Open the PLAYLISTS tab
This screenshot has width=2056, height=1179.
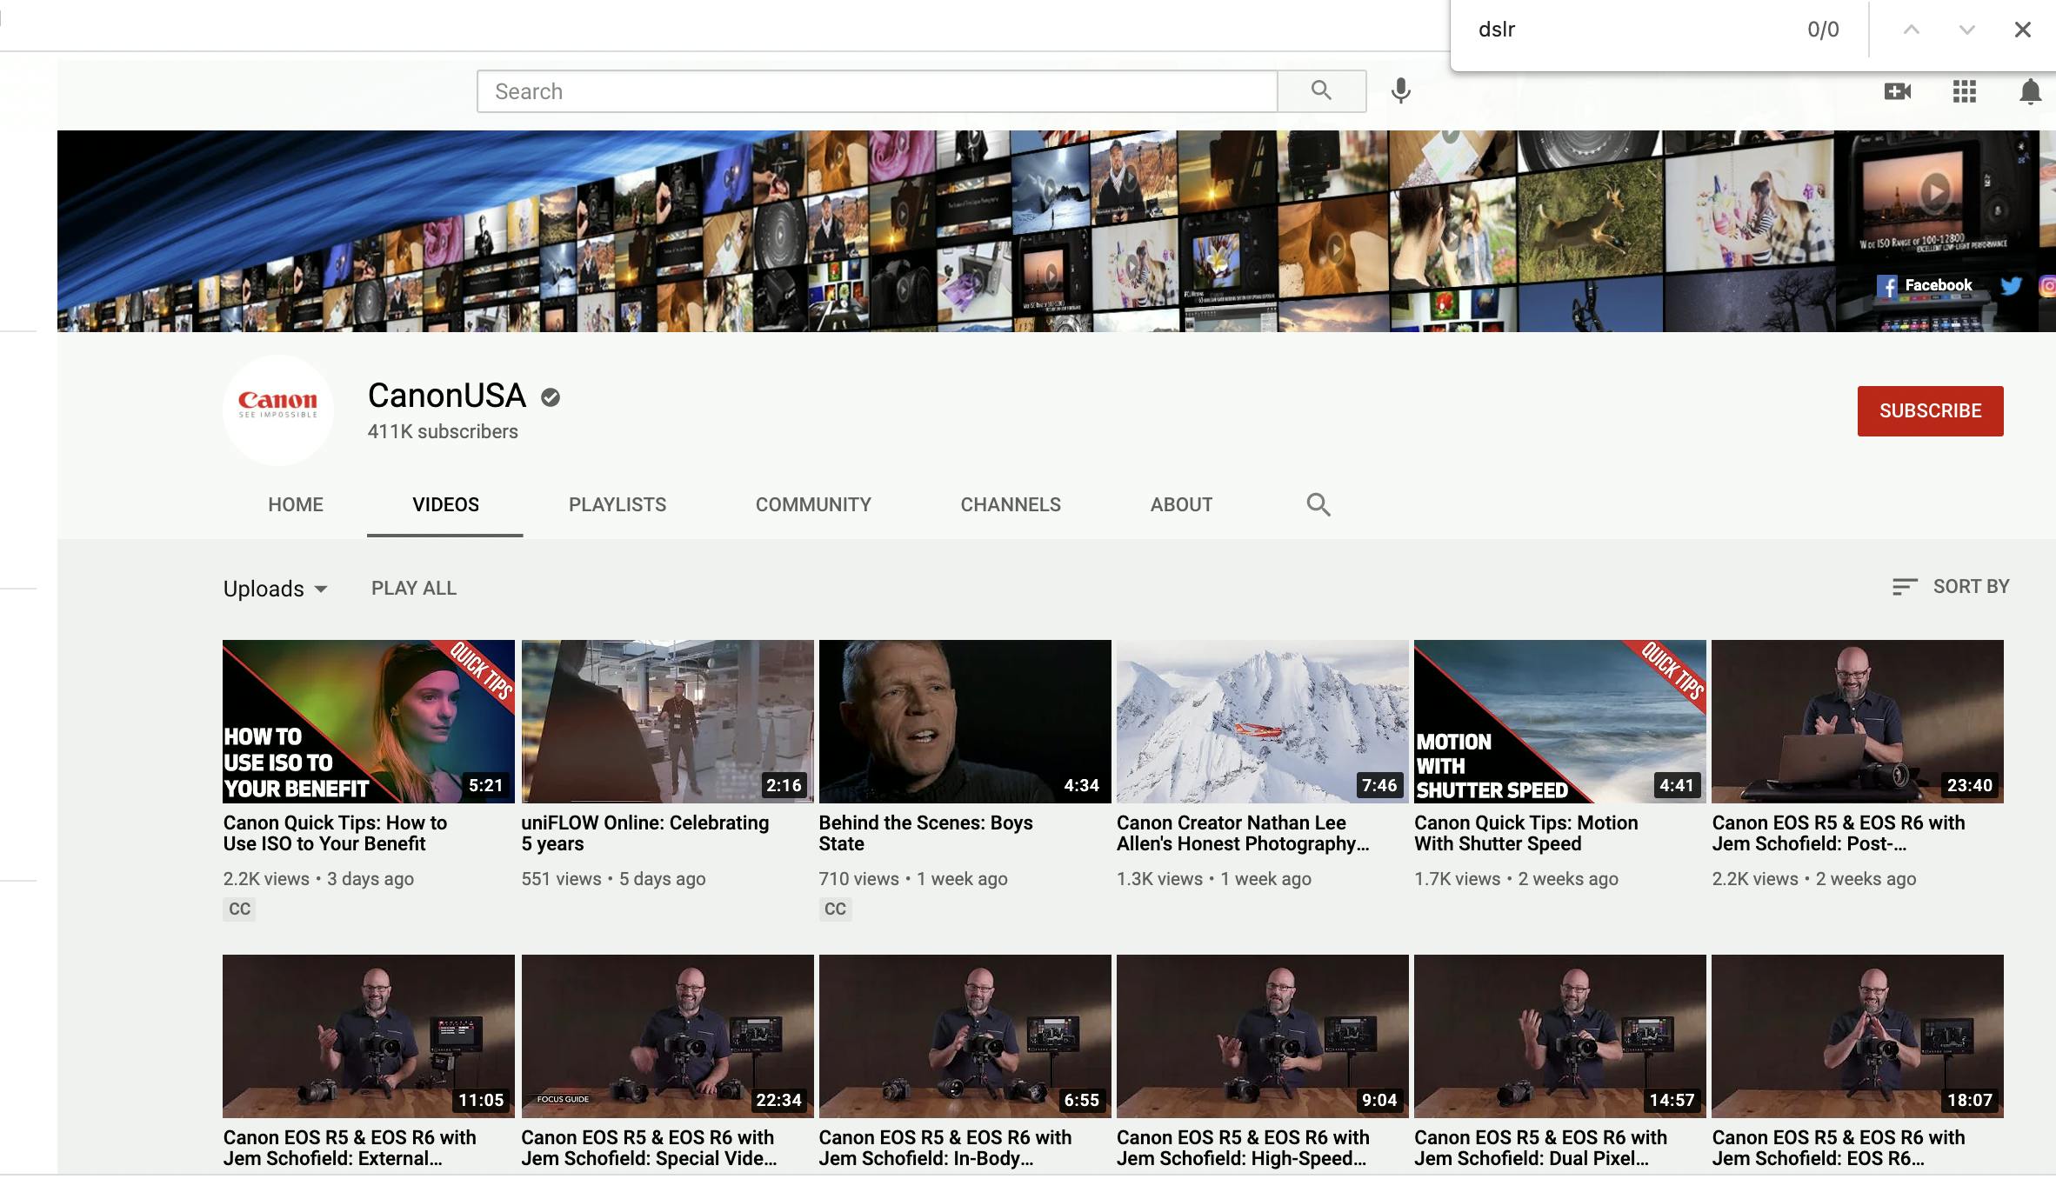(x=617, y=504)
